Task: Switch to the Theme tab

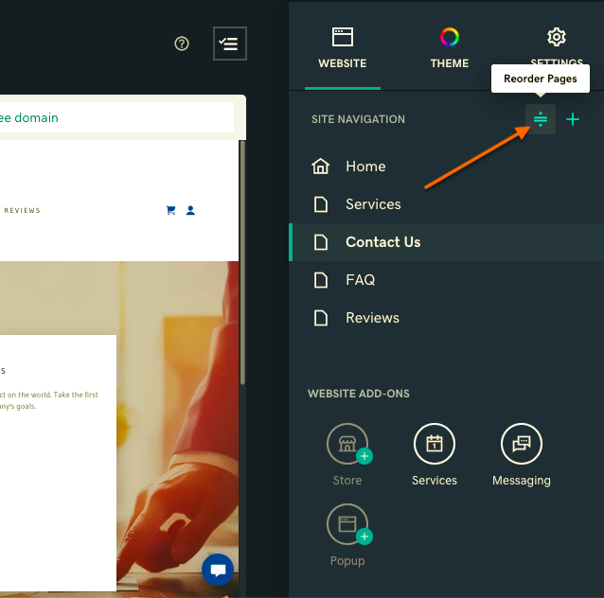Action: [450, 47]
